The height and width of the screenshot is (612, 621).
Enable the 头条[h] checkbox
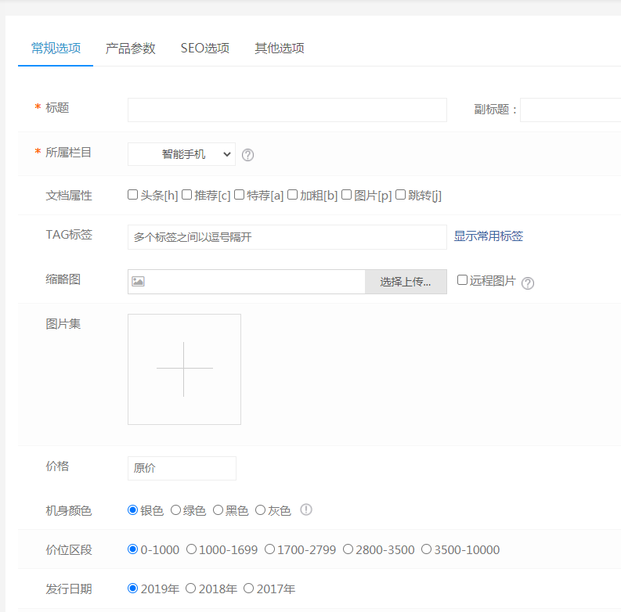click(x=133, y=195)
